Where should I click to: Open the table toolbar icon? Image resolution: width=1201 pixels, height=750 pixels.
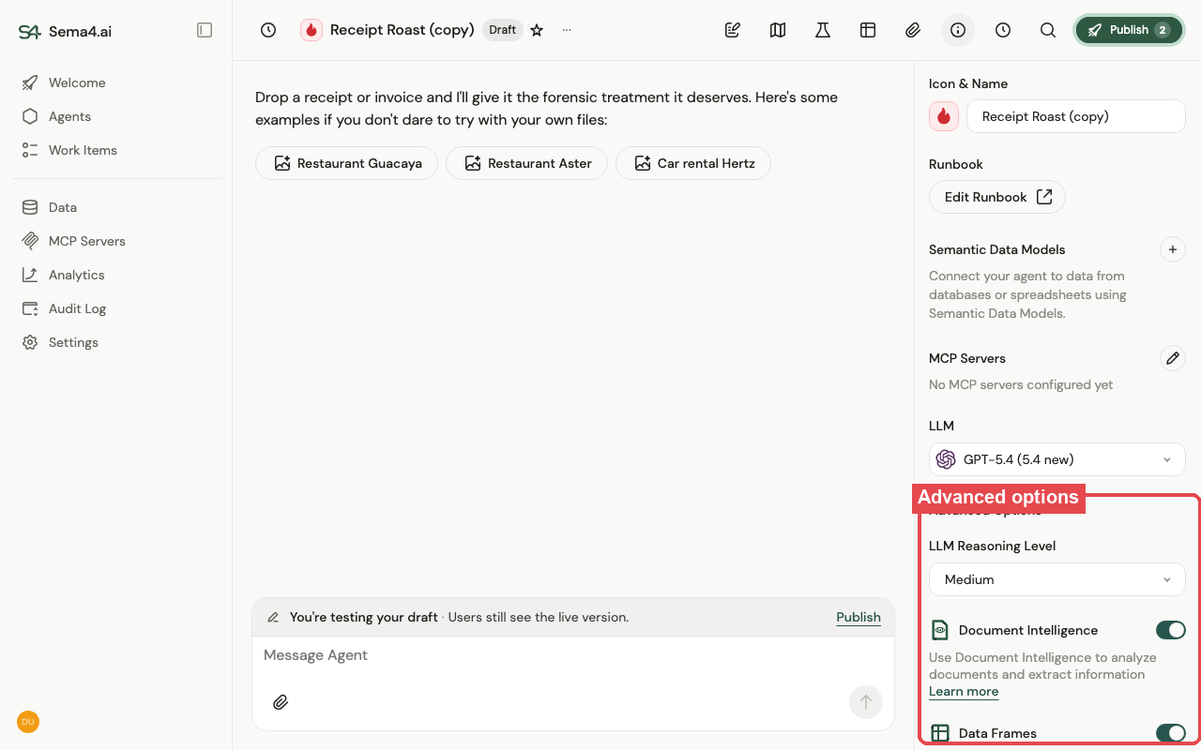(868, 30)
